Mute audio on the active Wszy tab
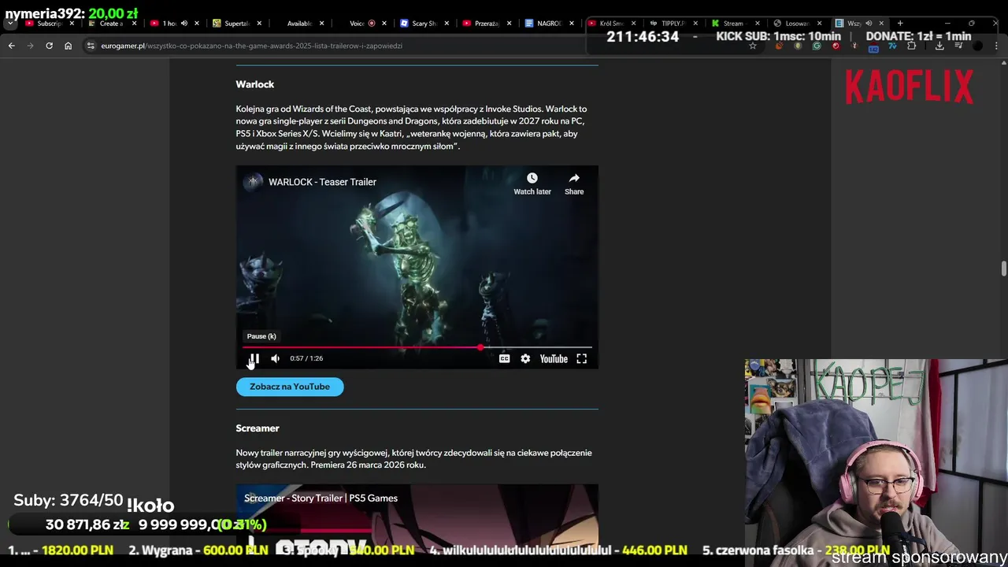The image size is (1008, 567). pyautogui.click(x=869, y=24)
